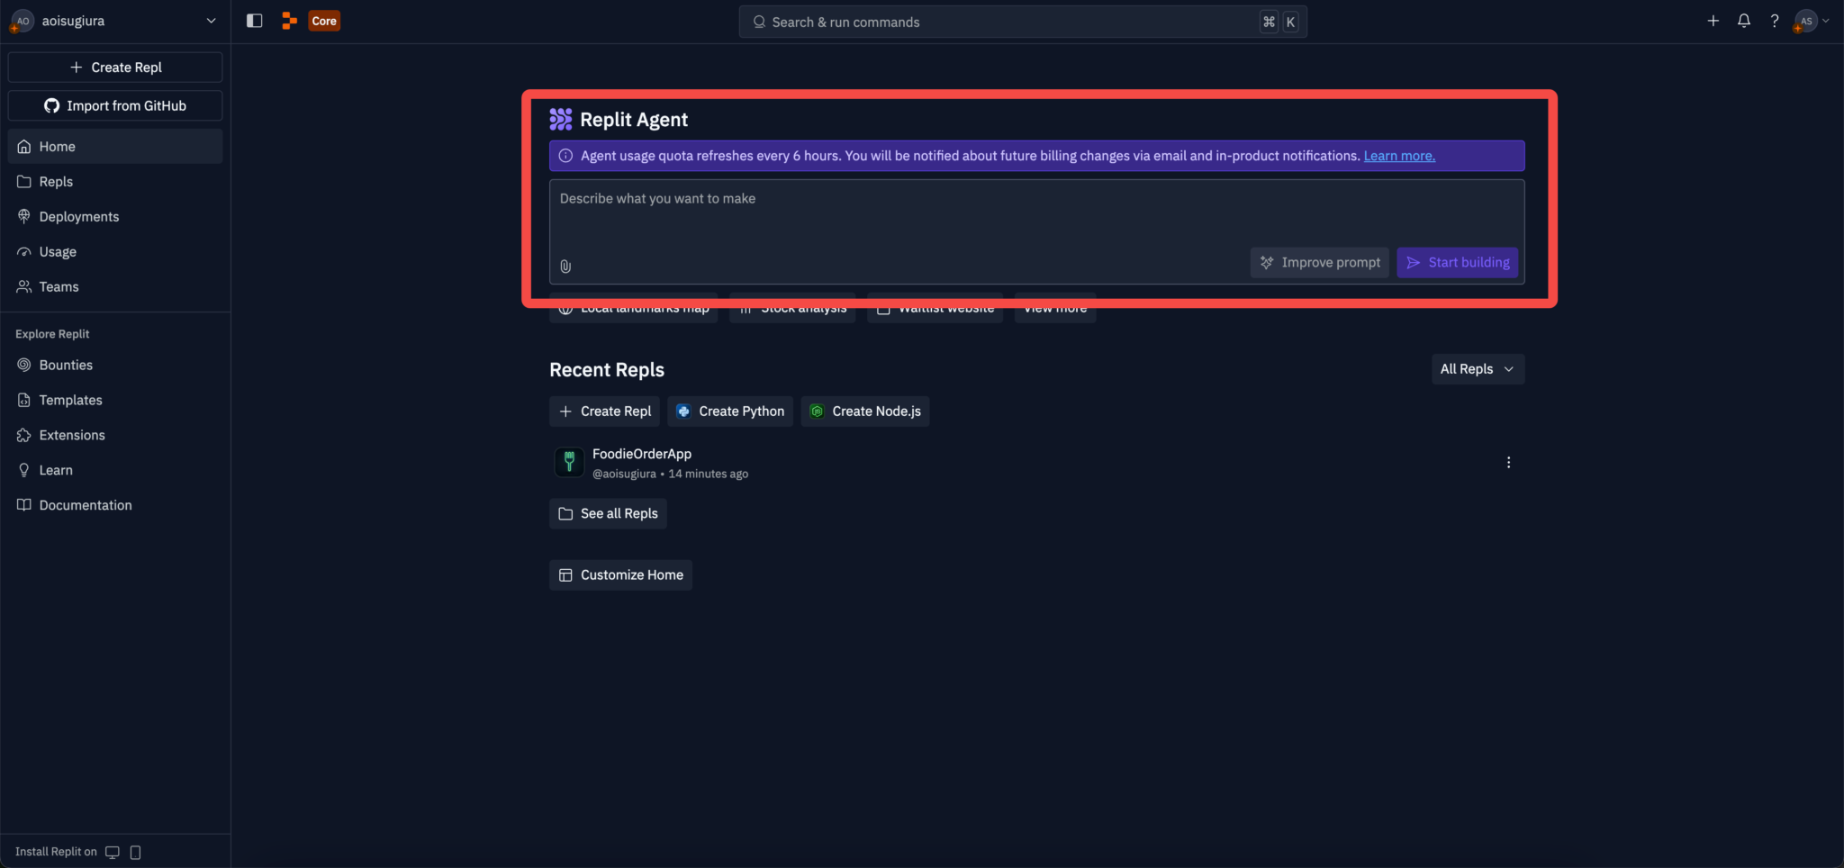The height and width of the screenshot is (868, 1844).
Task: Toggle the sidebar panel icon
Action: pos(255,21)
